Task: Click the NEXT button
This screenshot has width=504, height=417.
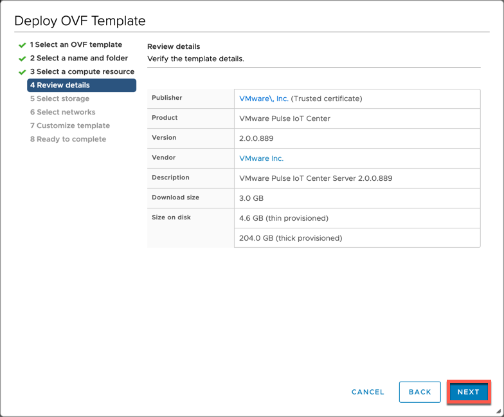Action: pyautogui.click(x=469, y=392)
